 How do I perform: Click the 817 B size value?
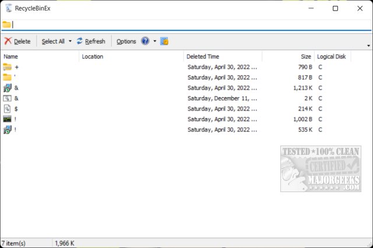pos(305,77)
